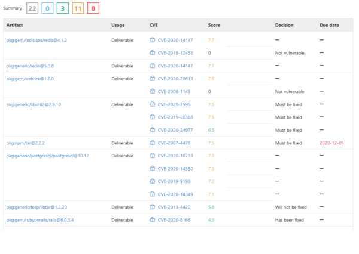Click the icon beside CVE-2007-4476

(153, 143)
